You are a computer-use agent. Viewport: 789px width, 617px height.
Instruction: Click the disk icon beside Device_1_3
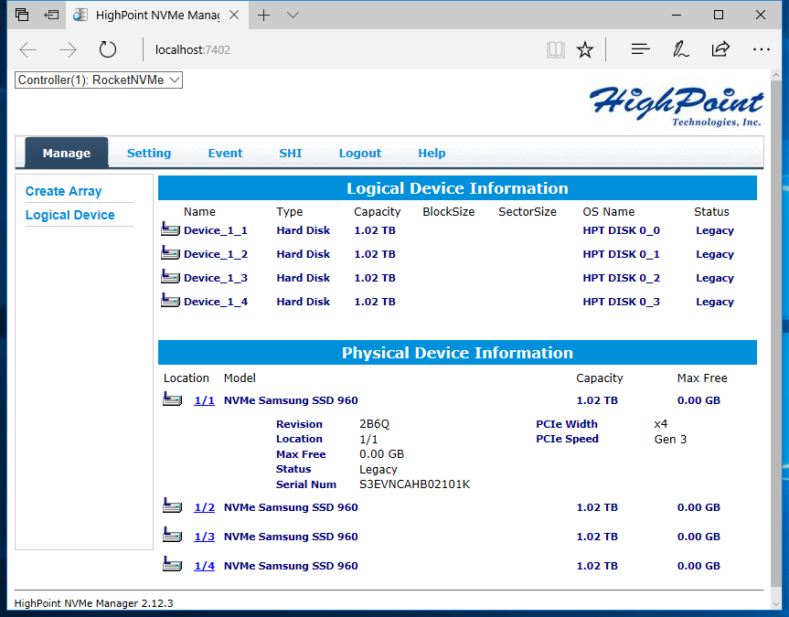tap(170, 277)
